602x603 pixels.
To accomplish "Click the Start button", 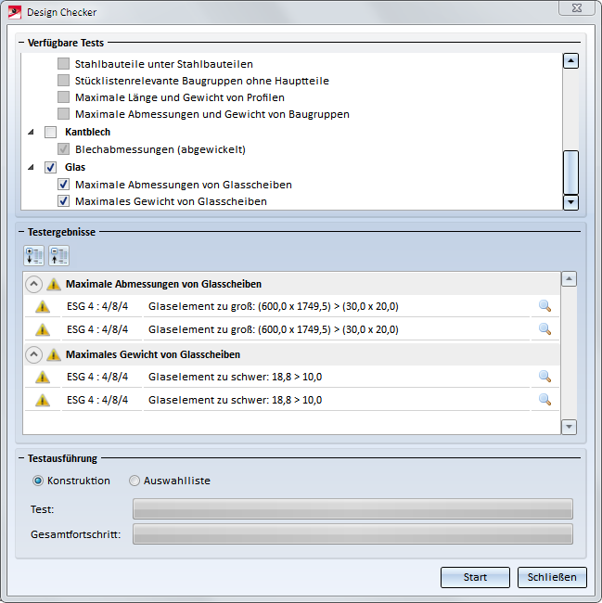I will pos(475,577).
